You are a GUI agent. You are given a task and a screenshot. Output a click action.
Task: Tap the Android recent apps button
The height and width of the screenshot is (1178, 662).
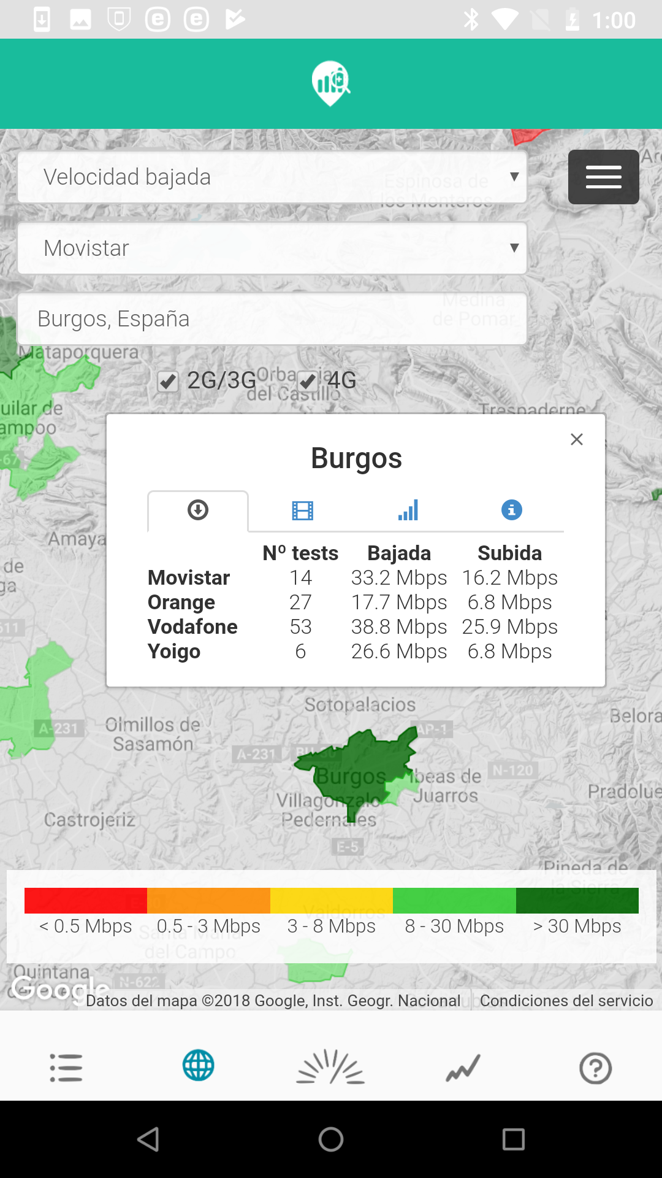click(514, 1139)
